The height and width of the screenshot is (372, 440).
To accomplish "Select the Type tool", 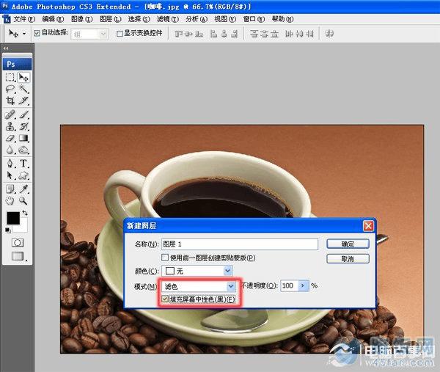I will (24, 164).
